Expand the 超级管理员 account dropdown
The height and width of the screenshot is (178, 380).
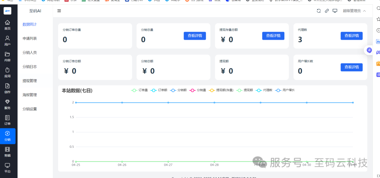coord(354,11)
